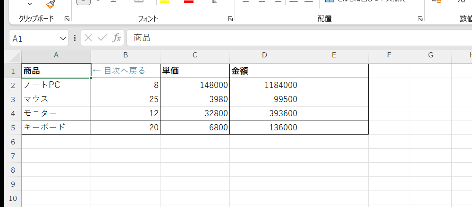Expand the Name Box dropdown arrow
The height and width of the screenshot is (207, 472).
pyautogui.click(x=63, y=39)
